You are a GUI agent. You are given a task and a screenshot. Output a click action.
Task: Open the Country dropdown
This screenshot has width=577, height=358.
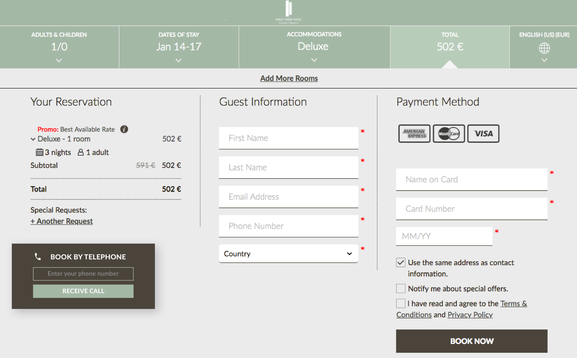[x=288, y=254]
